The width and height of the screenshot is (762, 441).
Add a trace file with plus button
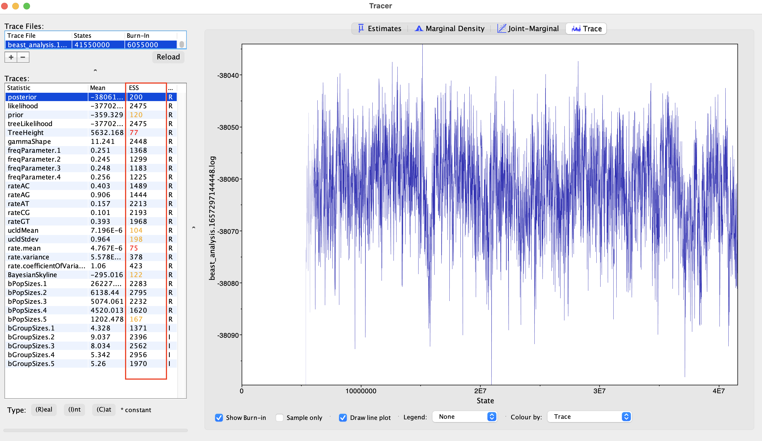point(11,57)
